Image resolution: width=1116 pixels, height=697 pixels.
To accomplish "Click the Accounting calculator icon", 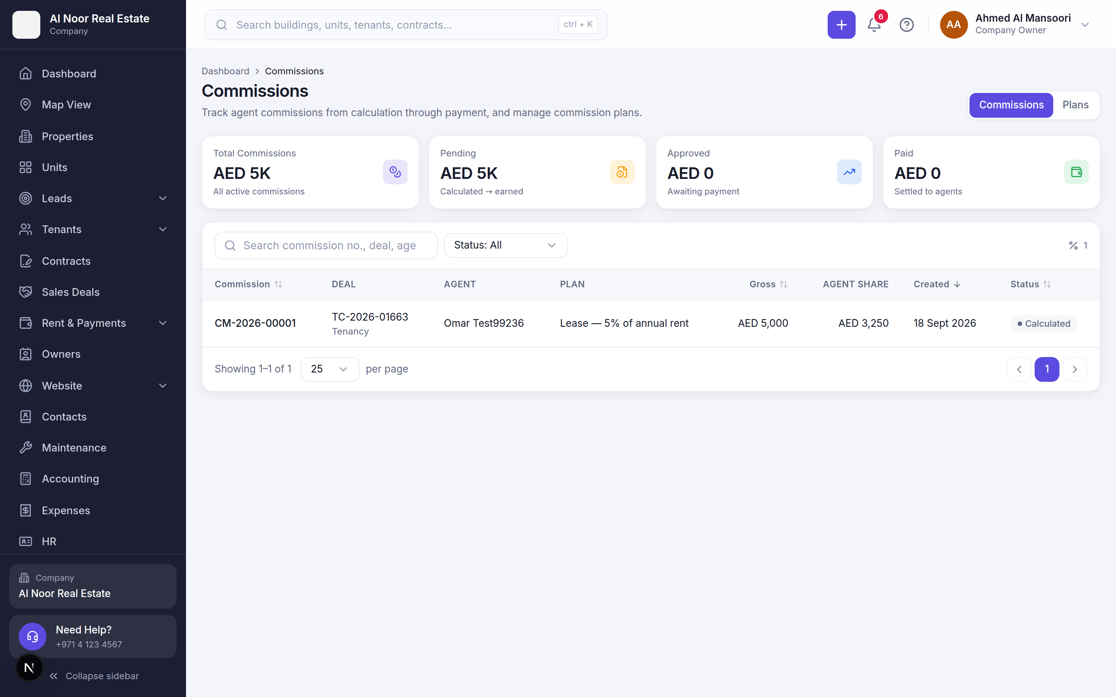I will (26, 479).
